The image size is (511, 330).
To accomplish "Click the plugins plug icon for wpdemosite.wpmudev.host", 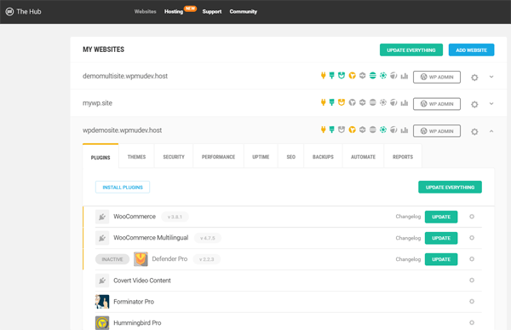I will [323, 130].
